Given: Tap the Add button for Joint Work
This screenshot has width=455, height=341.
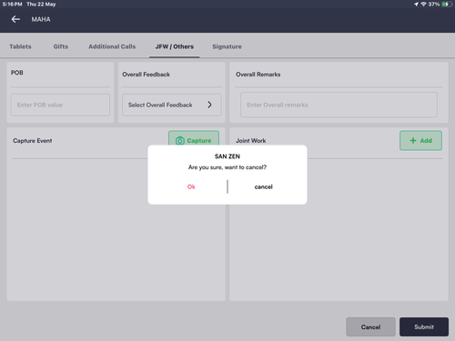Looking at the screenshot, I should 420,140.
